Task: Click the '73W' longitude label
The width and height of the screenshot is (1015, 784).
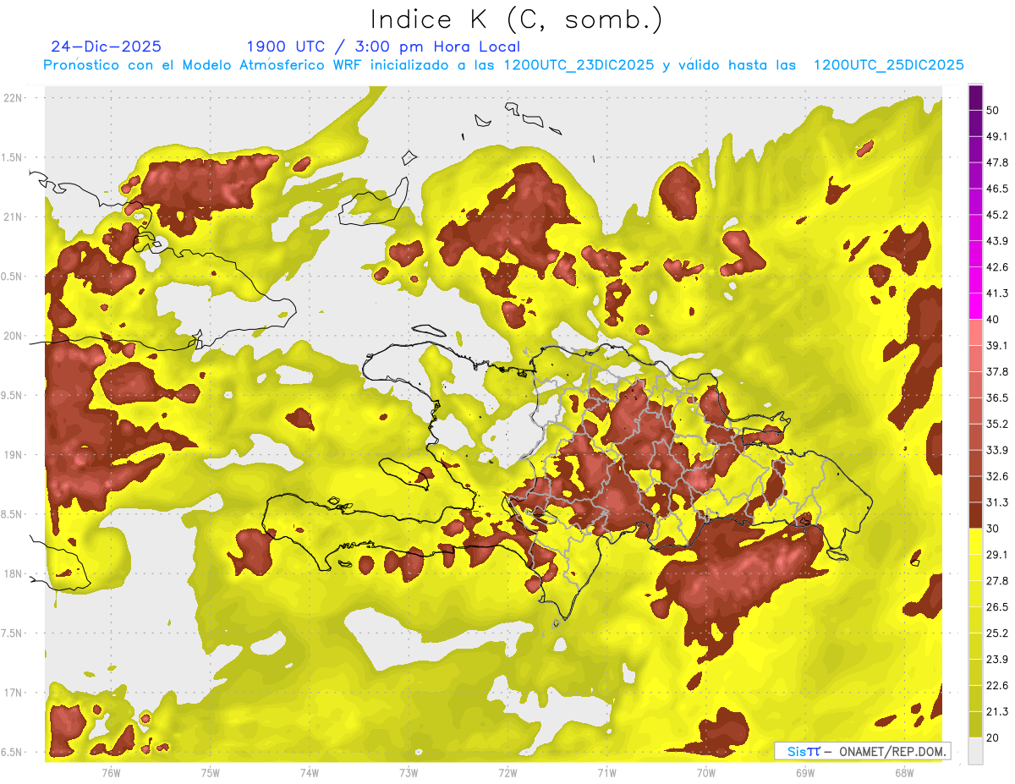Action: [x=409, y=773]
